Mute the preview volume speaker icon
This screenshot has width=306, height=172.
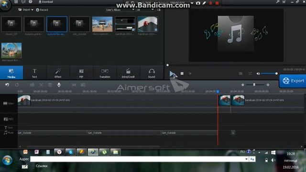258,74
